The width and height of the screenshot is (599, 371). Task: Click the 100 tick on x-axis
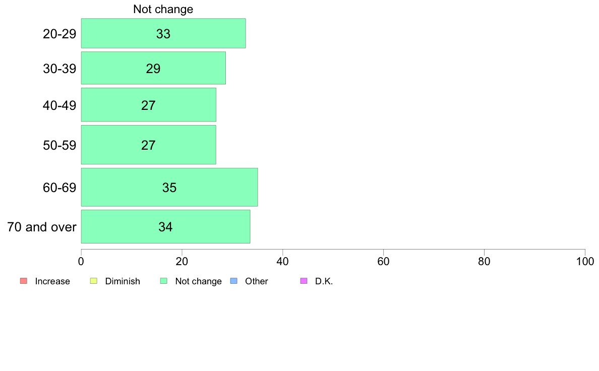point(585,261)
